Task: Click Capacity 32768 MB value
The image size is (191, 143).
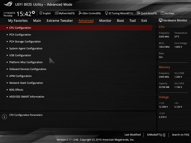Action: tap(164, 87)
